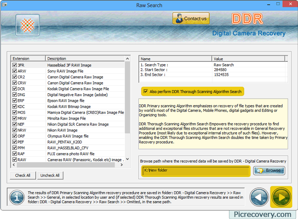Click the Extension column header
The width and height of the screenshot is (298, 219).
[x=28, y=58]
